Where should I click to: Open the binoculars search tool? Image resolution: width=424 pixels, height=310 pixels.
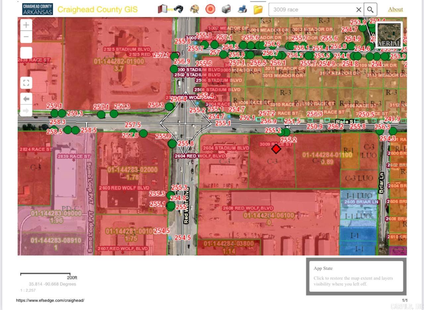(x=178, y=9)
